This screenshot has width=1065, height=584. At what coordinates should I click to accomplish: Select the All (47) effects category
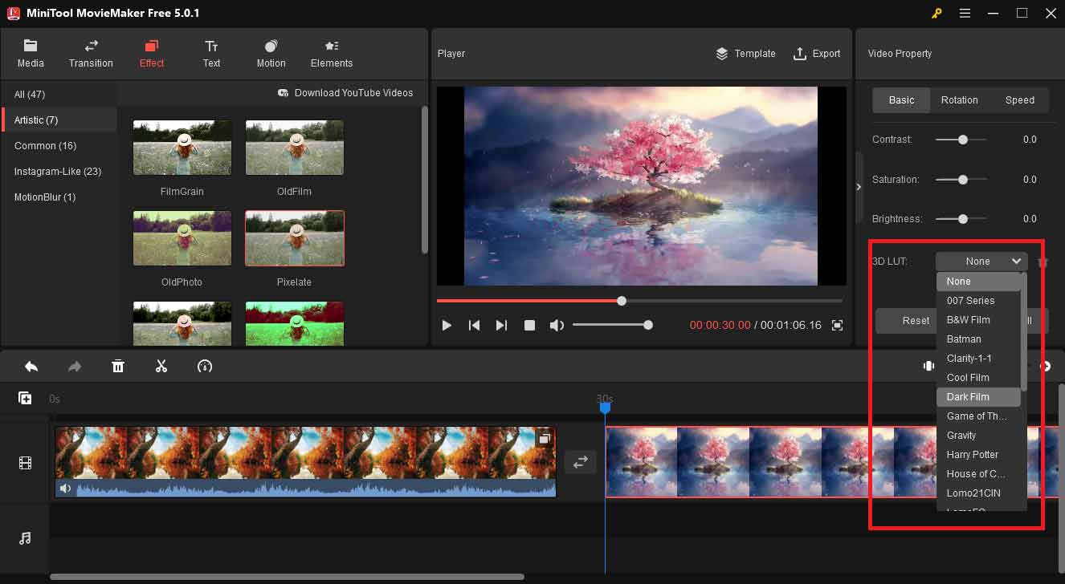[59, 94]
